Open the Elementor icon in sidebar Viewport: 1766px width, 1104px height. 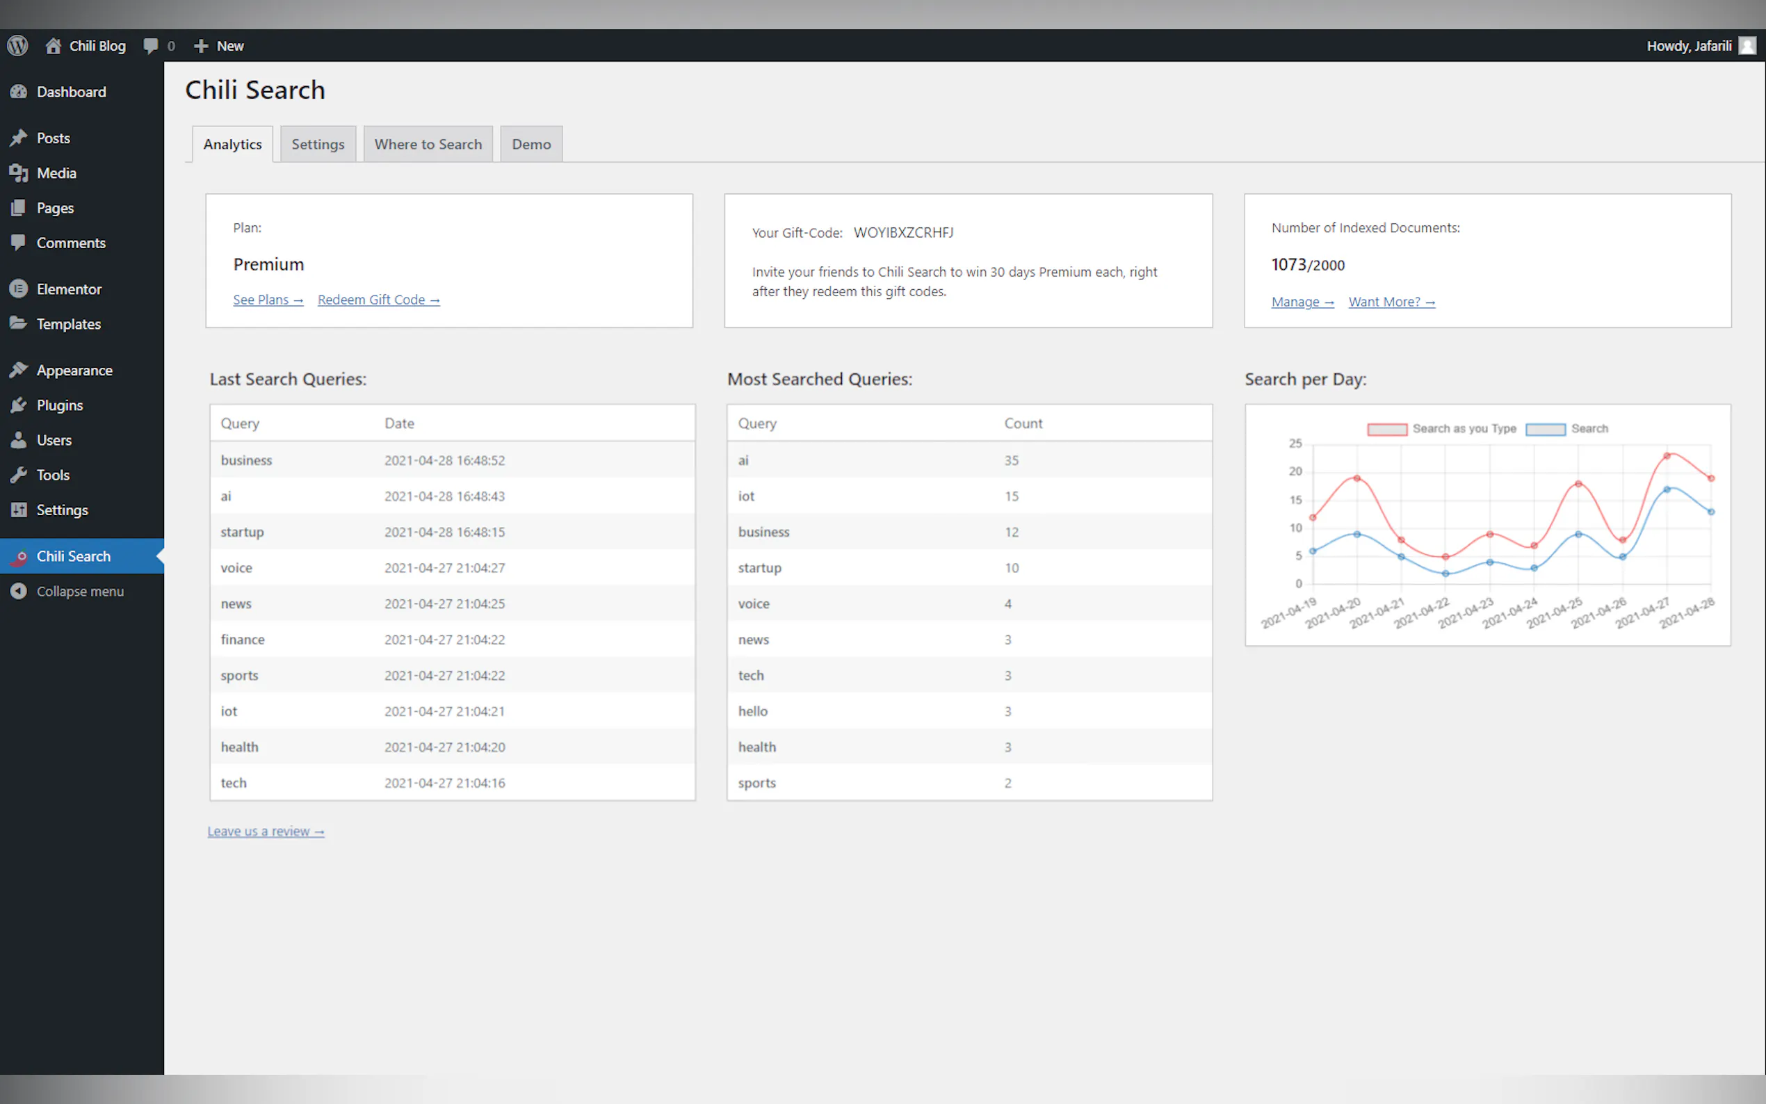pyautogui.click(x=19, y=289)
